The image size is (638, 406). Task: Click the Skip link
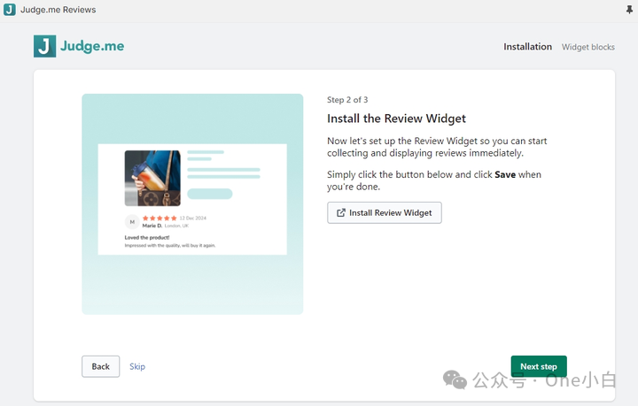tap(137, 366)
